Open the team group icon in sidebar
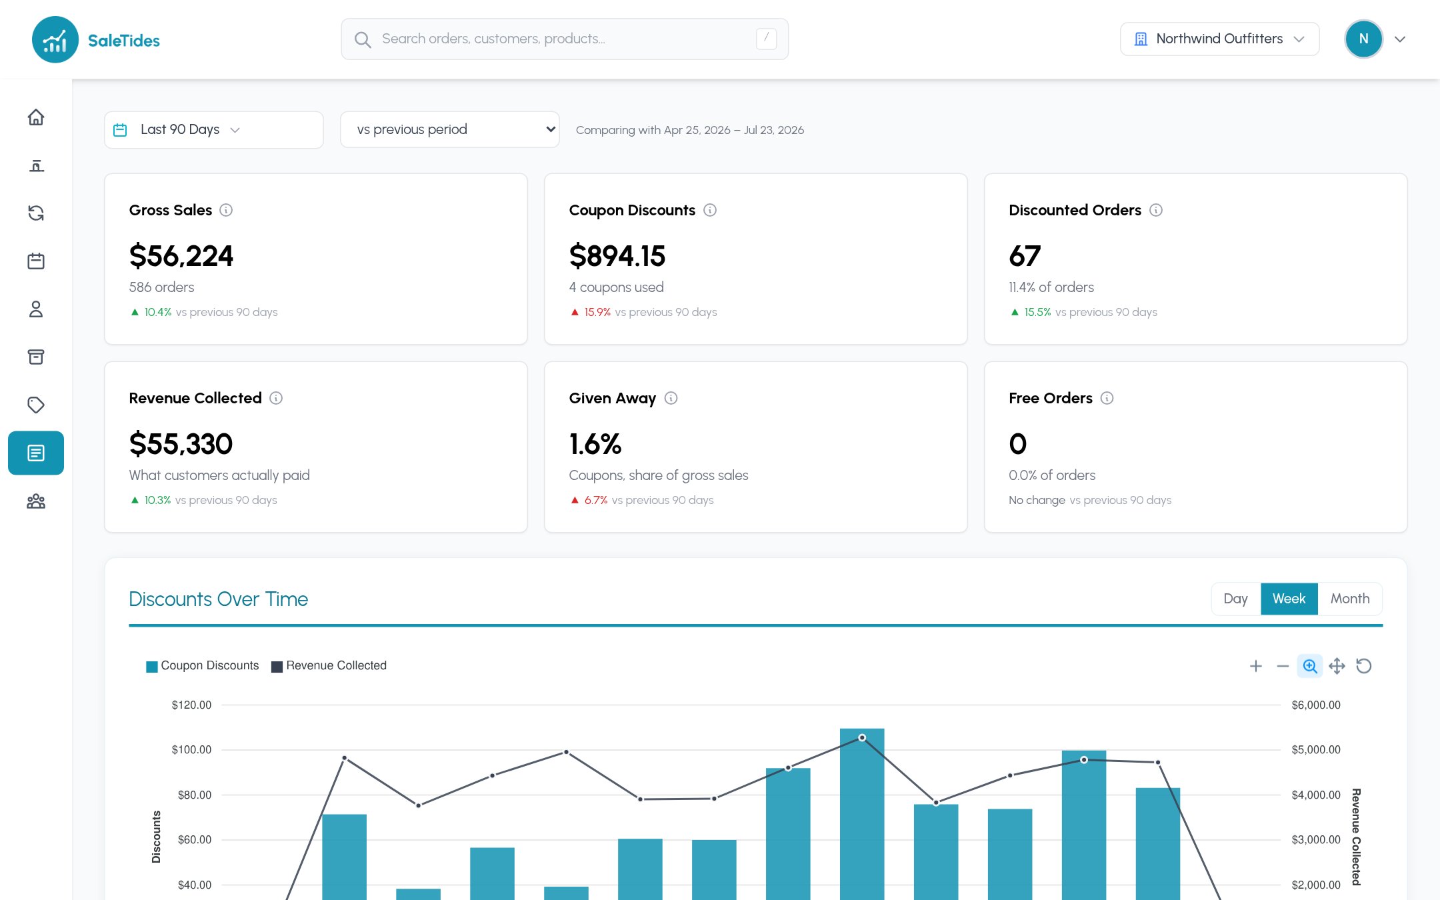Image resolution: width=1440 pixels, height=900 pixels. [x=36, y=501]
